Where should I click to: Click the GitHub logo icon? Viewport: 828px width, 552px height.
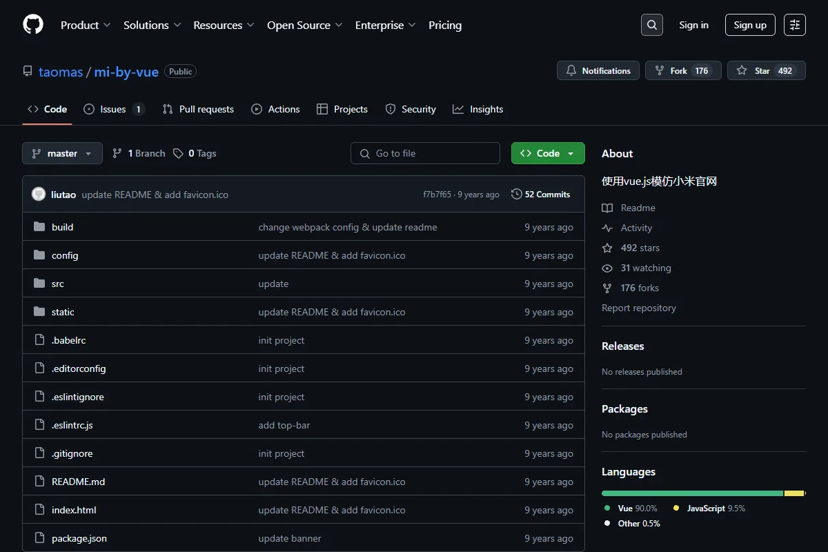33,25
